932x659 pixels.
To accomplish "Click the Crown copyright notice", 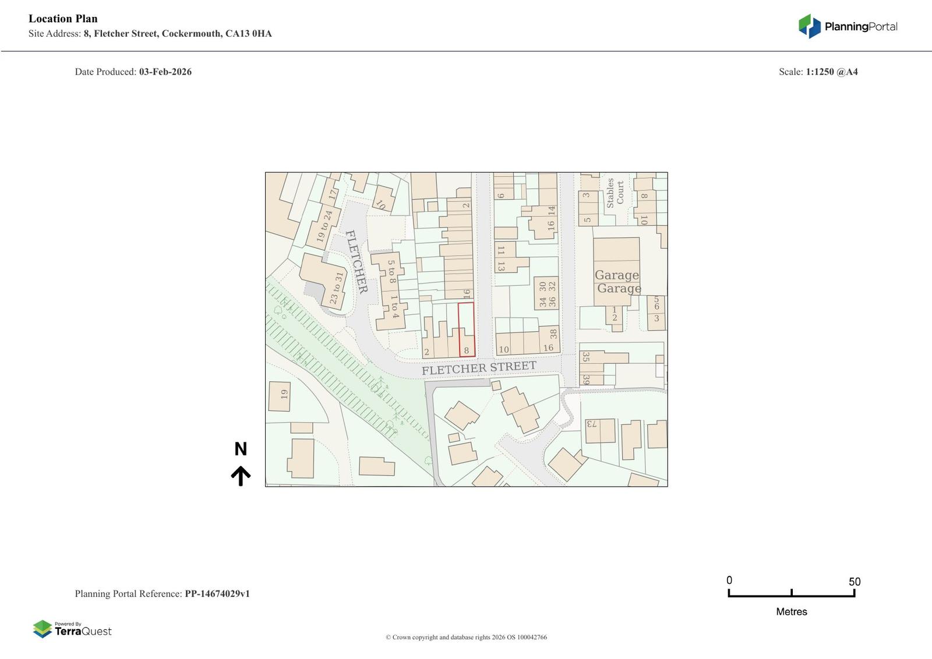I will click(x=466, y=637).
